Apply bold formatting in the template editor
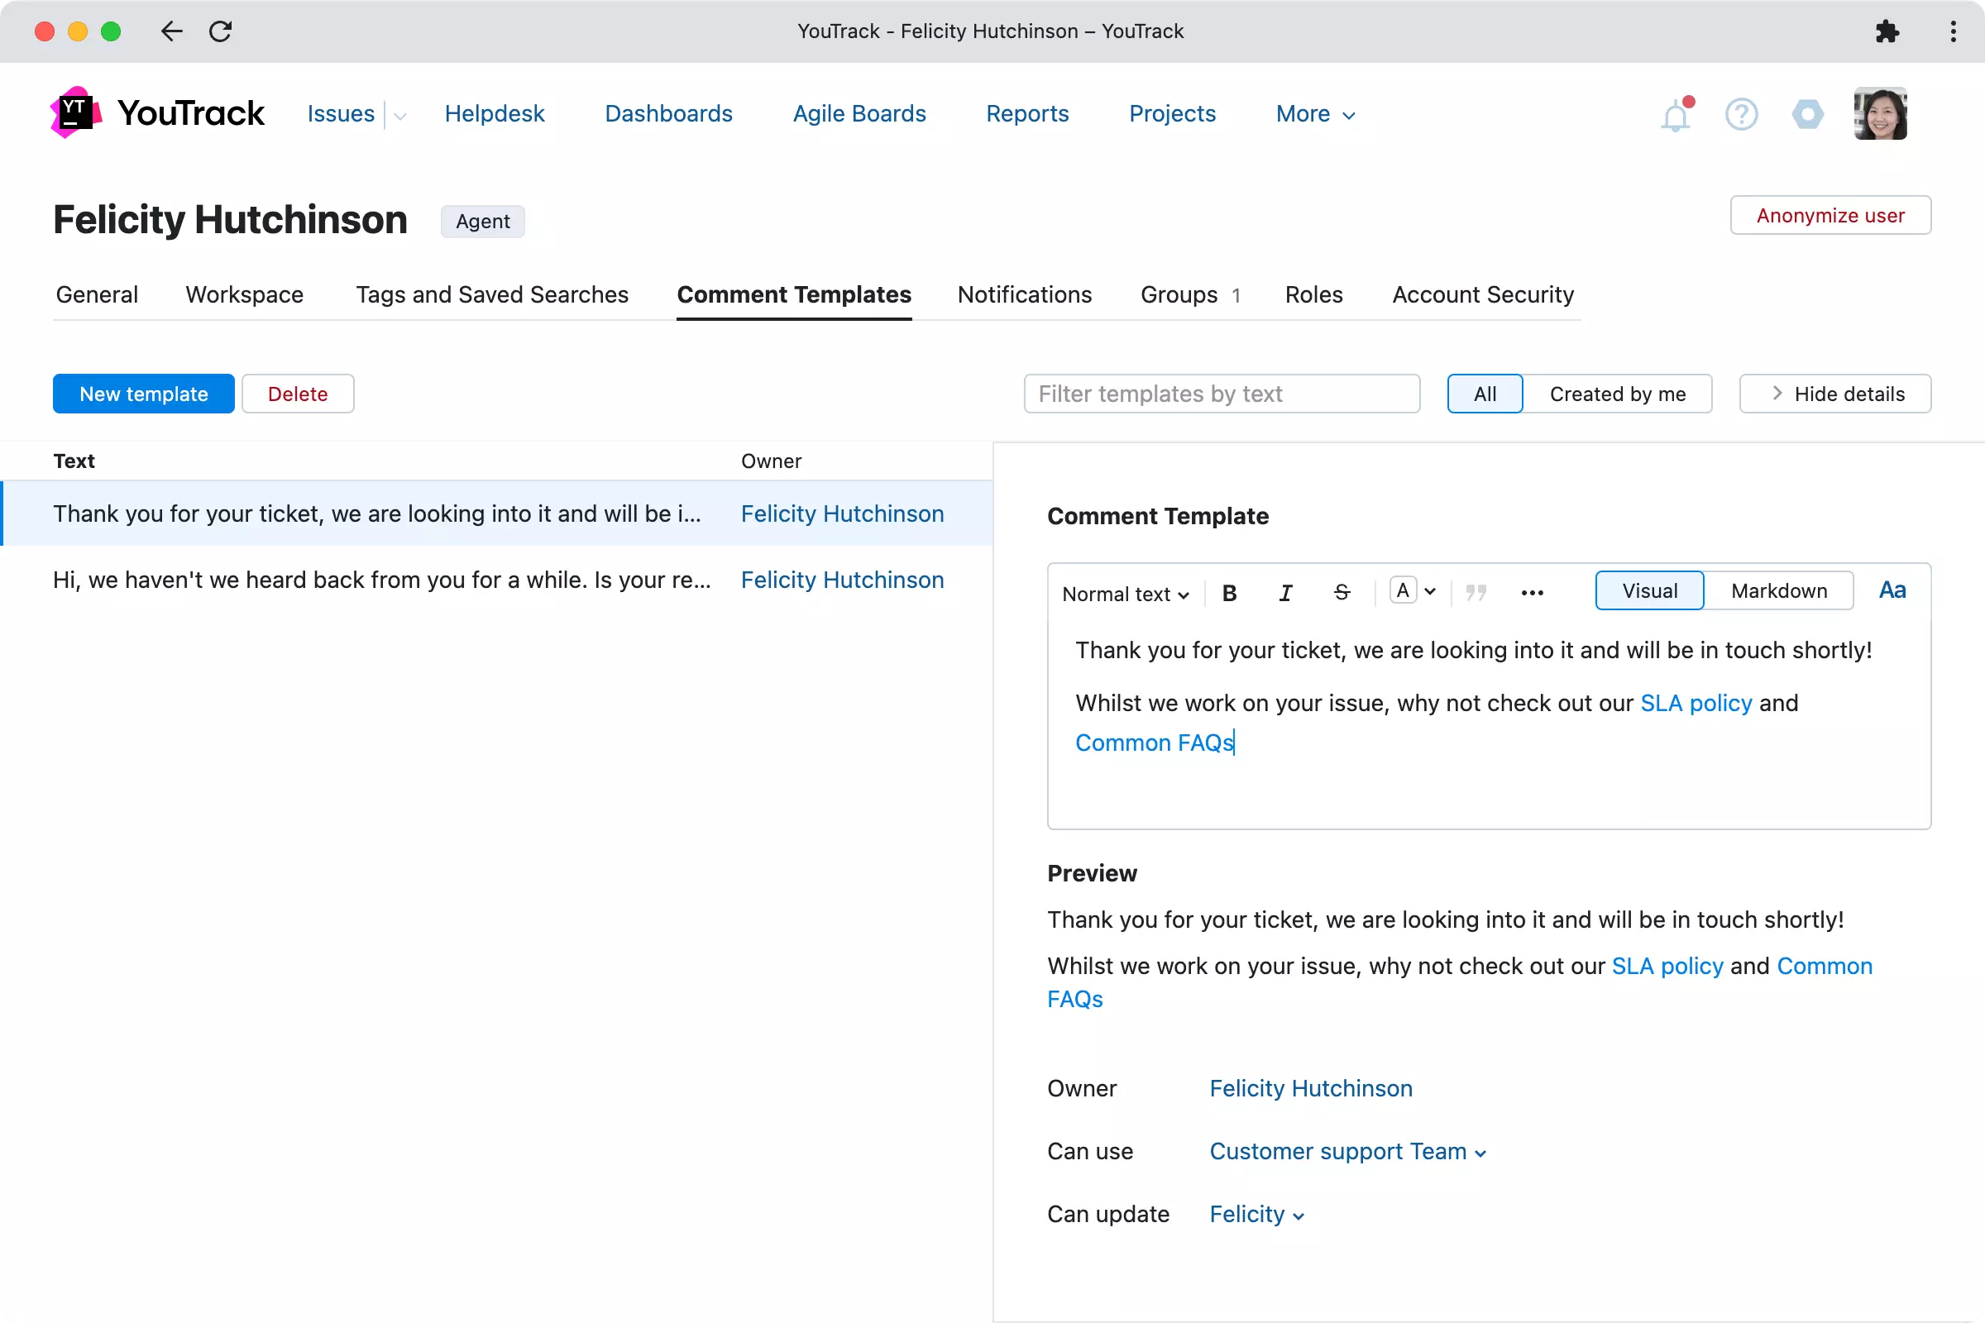1985x1323 pixels. coord(1229,592)
